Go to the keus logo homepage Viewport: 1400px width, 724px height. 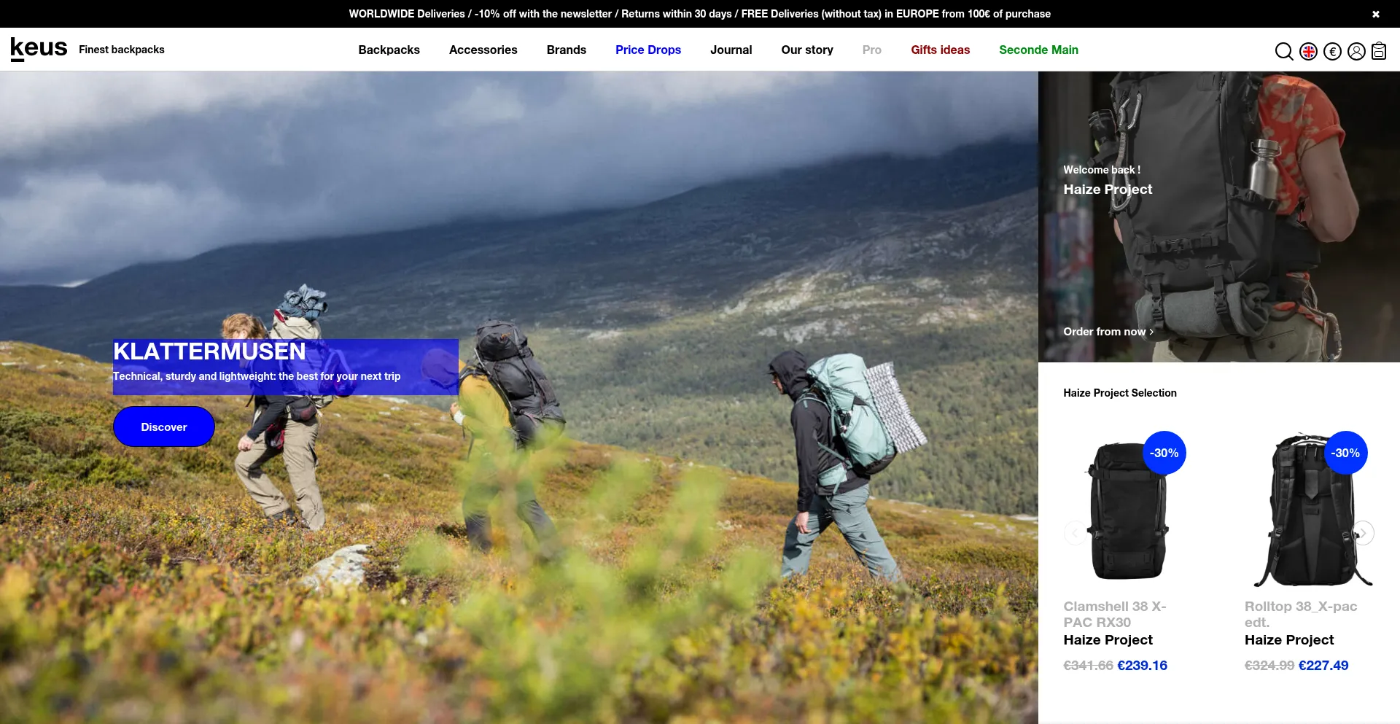click(39, 49)
